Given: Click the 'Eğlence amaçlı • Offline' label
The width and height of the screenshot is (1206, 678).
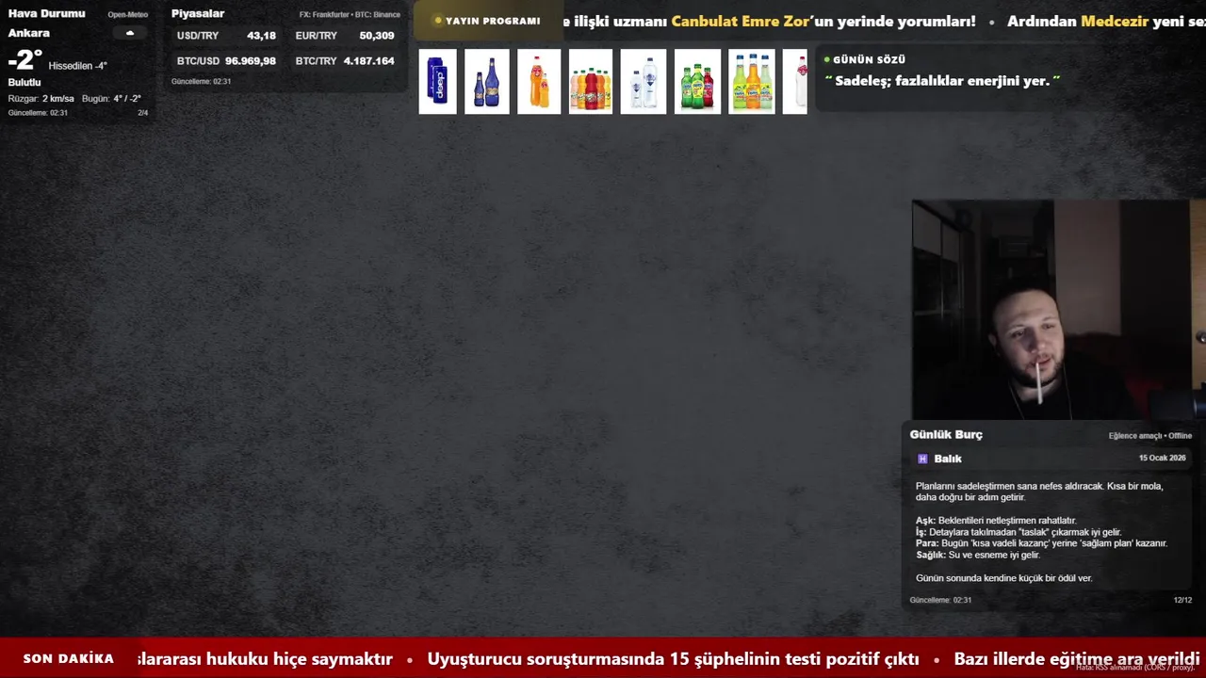Looking at the screenshot, I should tap(1150, 436).
